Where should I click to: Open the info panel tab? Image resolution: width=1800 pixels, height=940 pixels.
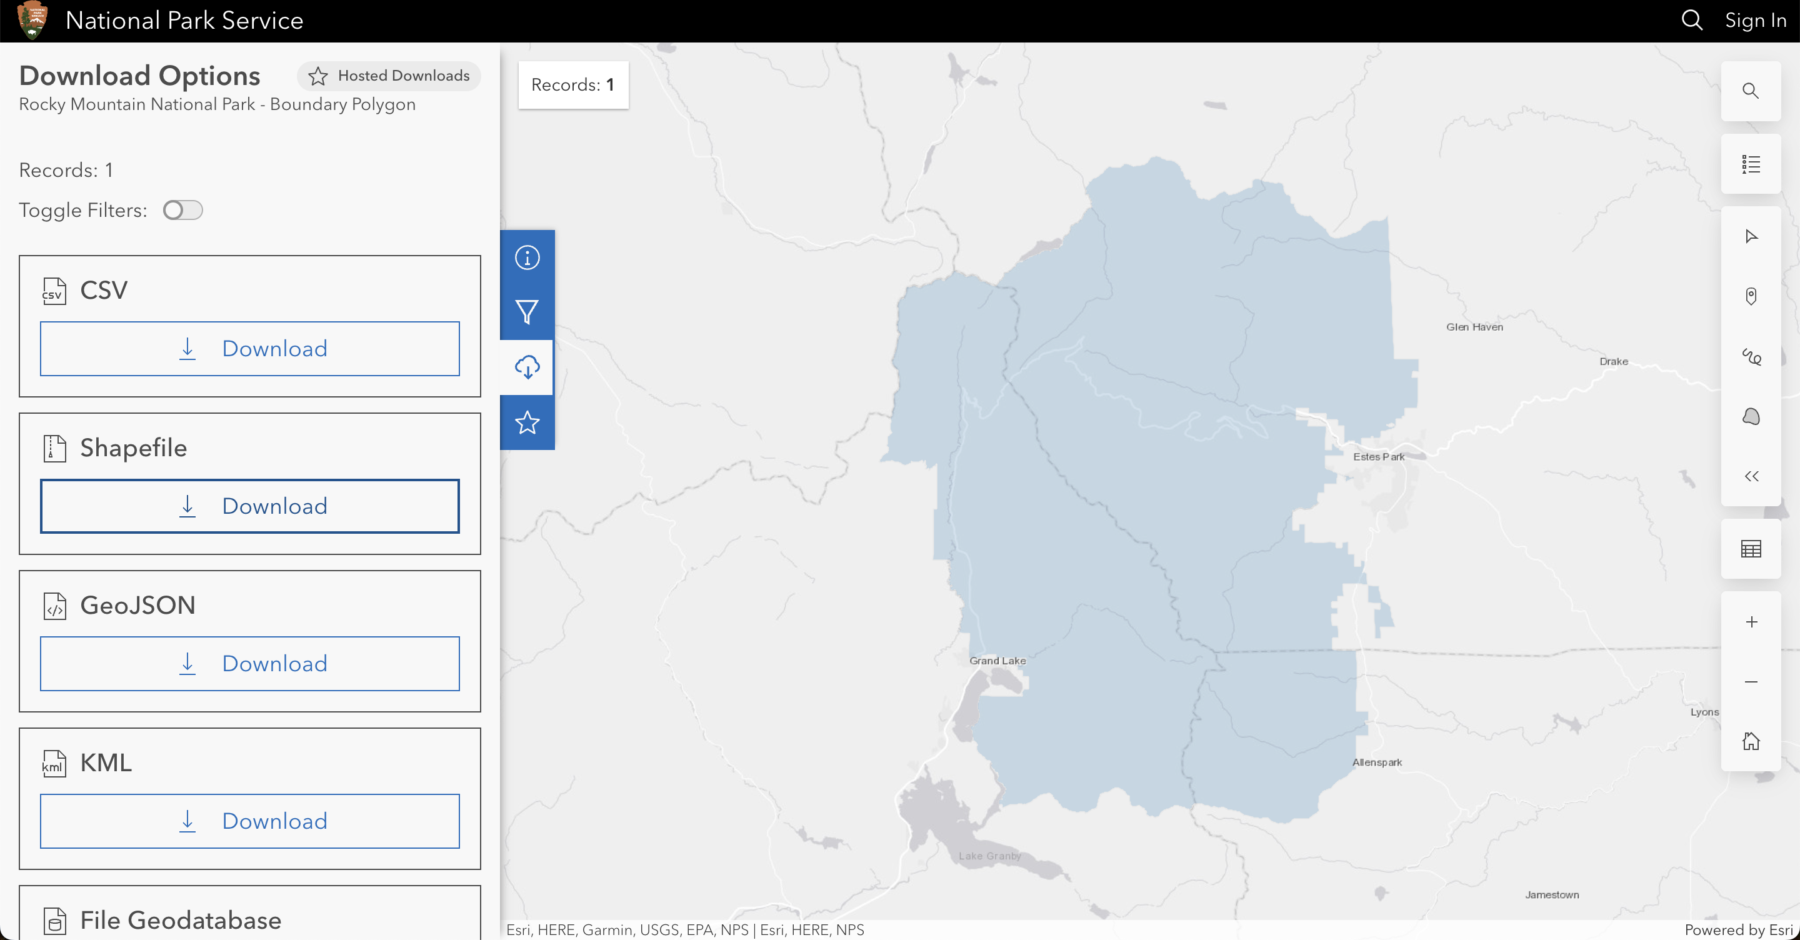click(527, 257)
